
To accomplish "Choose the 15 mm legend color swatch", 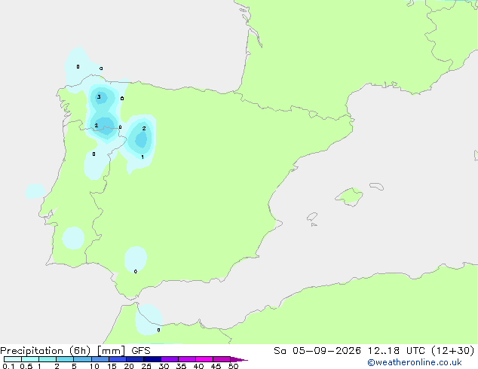I will coord(118,359).
